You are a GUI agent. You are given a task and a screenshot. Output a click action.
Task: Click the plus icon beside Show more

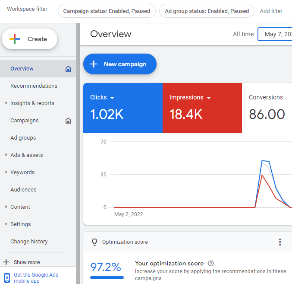(x=6, y=262)
